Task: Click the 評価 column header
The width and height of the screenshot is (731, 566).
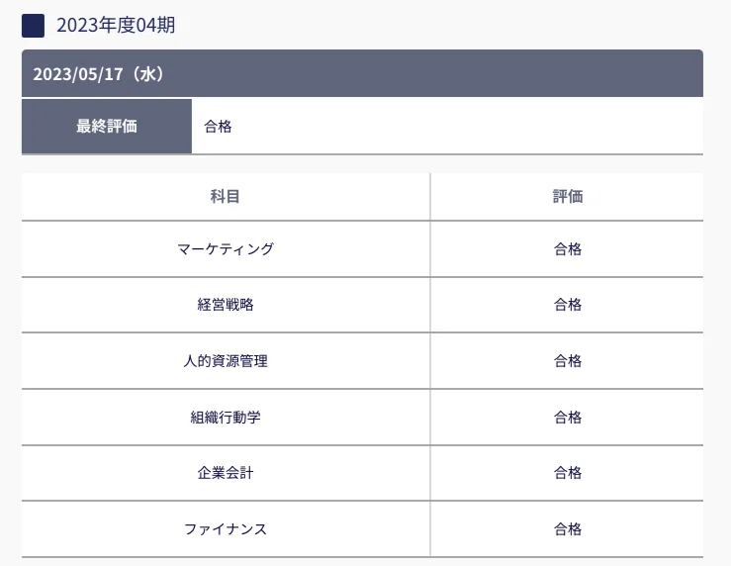Action: coord(568,196)
